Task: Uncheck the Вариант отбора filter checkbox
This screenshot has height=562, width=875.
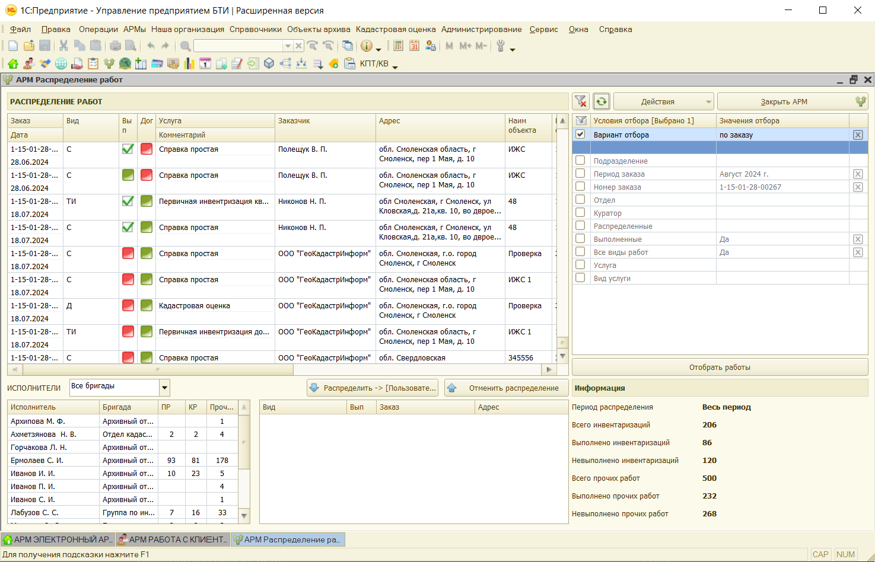Action: (580, 135)
